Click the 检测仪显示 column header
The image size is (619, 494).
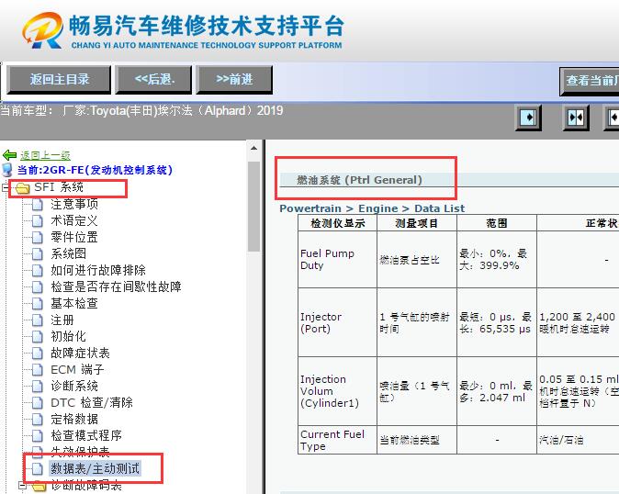[x=338, y=223]
